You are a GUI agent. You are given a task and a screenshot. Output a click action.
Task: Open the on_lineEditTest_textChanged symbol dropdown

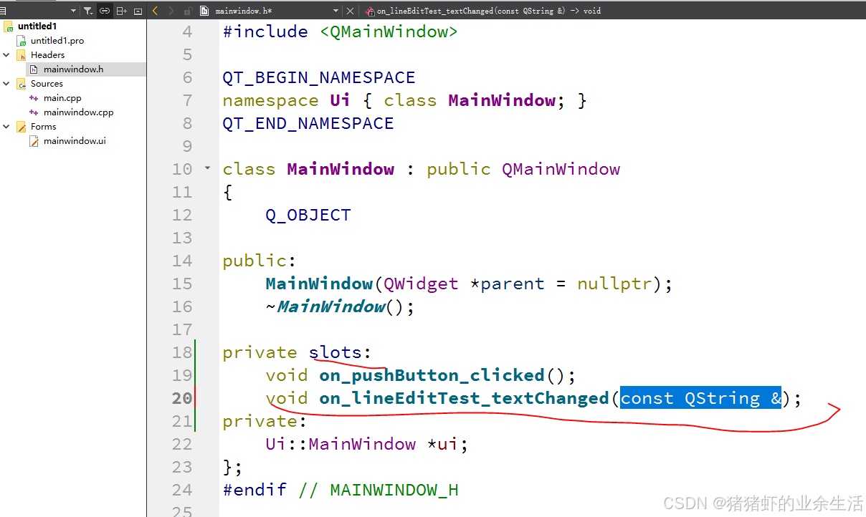coord(488,11)
